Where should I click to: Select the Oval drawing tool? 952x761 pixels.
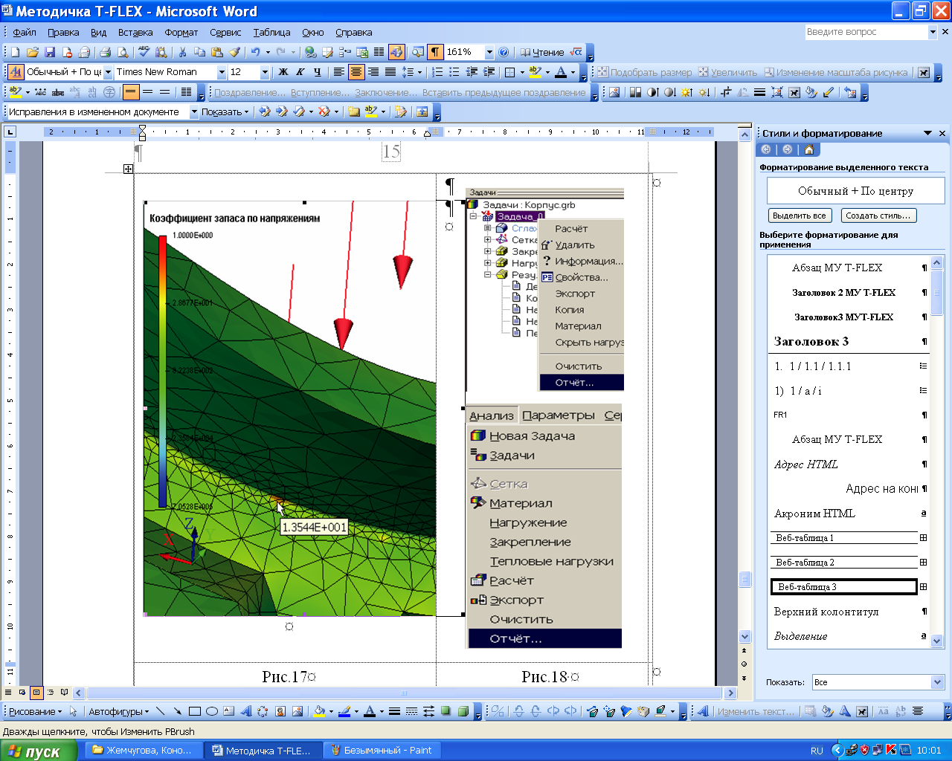(211, 711)
